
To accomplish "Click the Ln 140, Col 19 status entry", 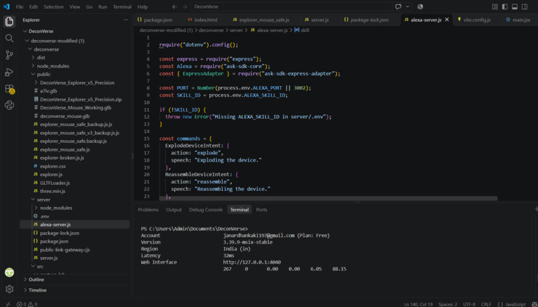I will [x=419, y=304].
